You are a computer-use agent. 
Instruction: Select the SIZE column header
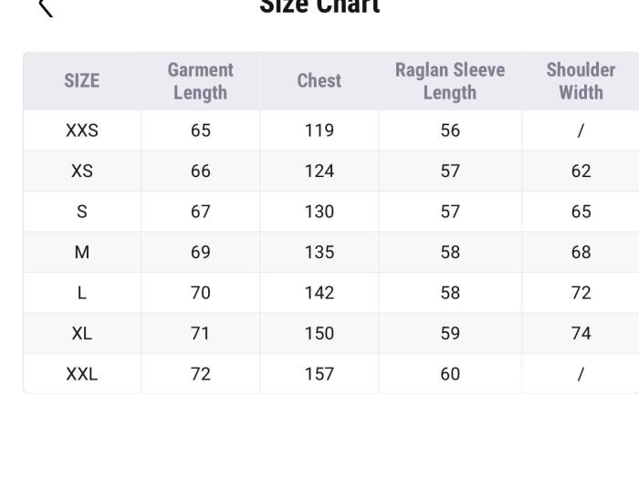[x=81, y=81]
